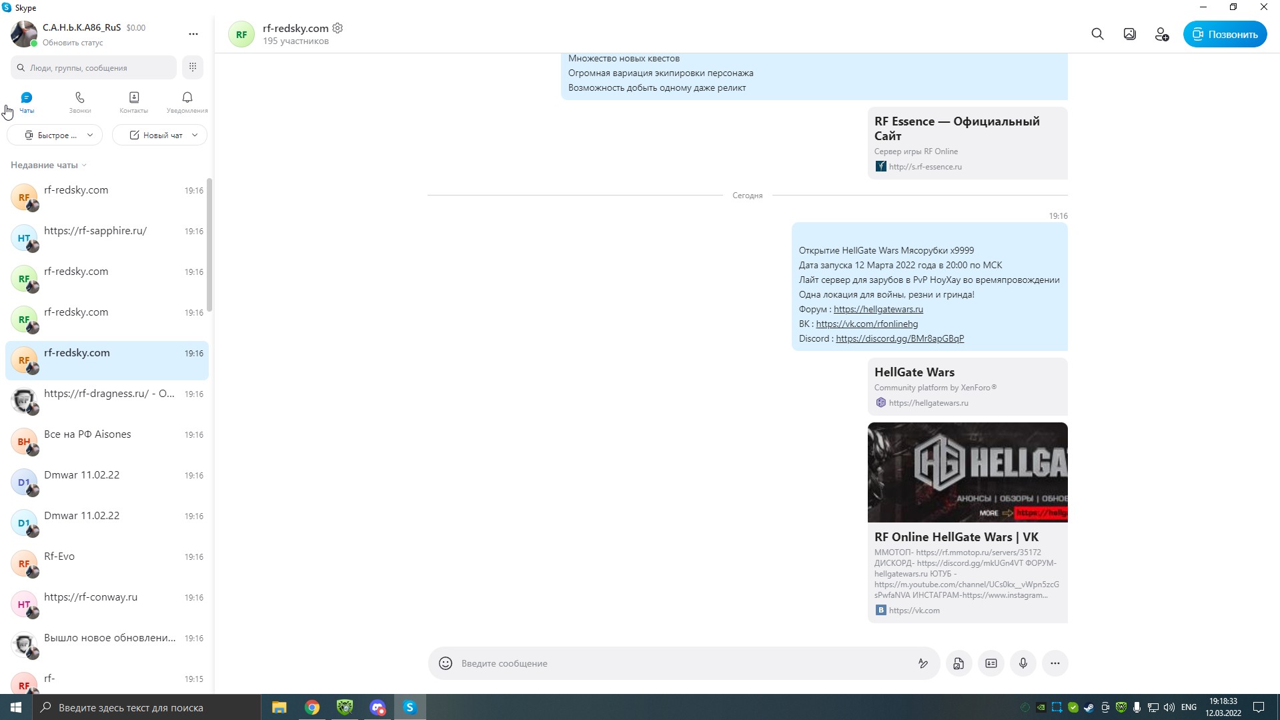The height and width of the screenshot is (720, 1280).
Task: Click the RF group avatar in chat header
Action: (x=241, y=34)
